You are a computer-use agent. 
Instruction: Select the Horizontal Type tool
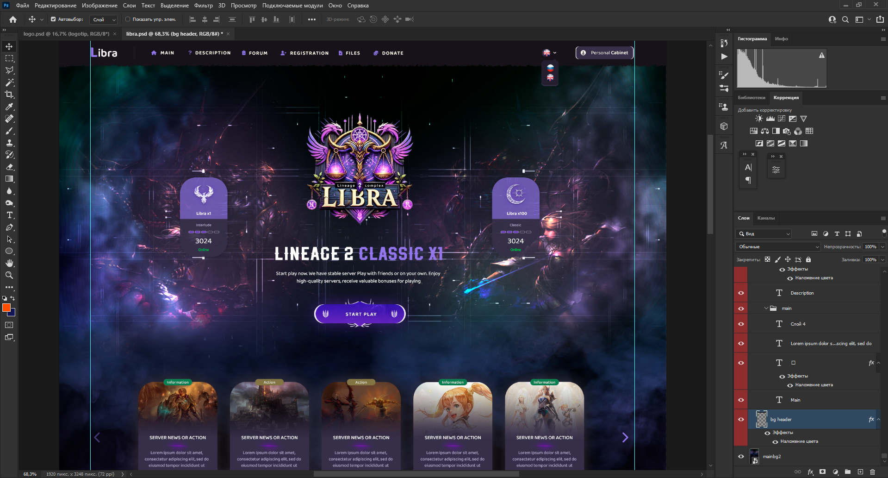[x=9, y=215]
